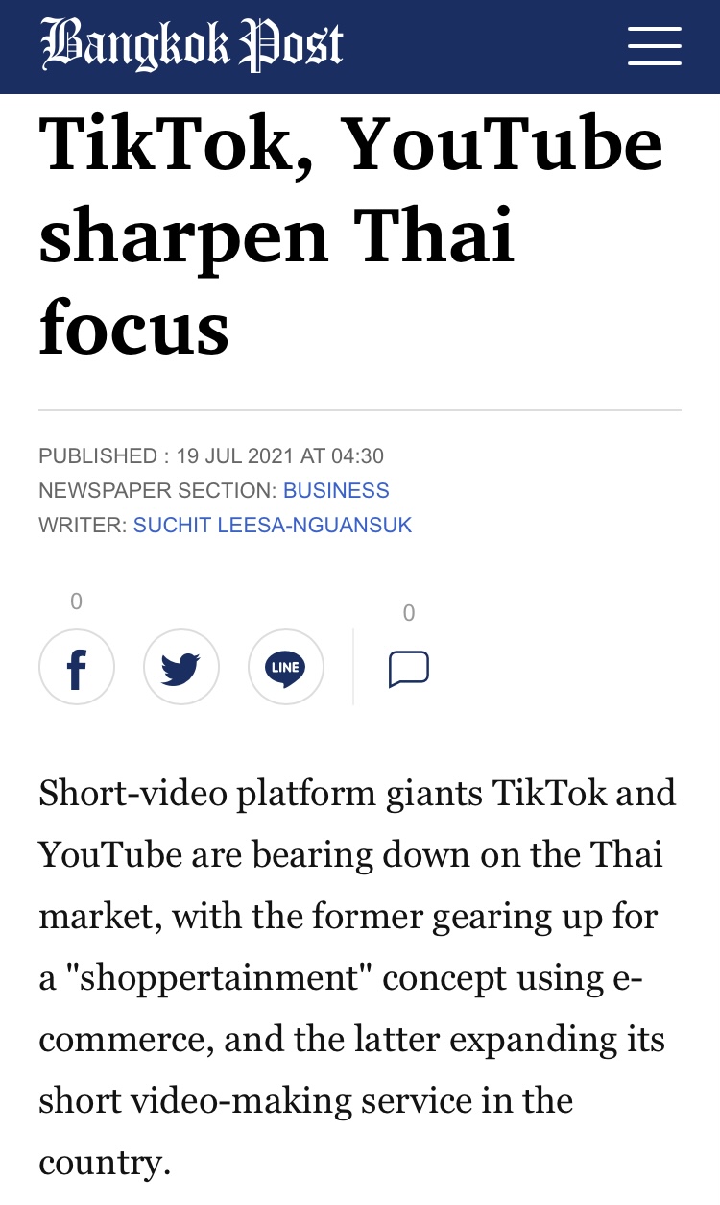Click the empty navy header bar area
Image resolution: width=720 pixels, height=1205 pixels.
[x=485, y=46]
